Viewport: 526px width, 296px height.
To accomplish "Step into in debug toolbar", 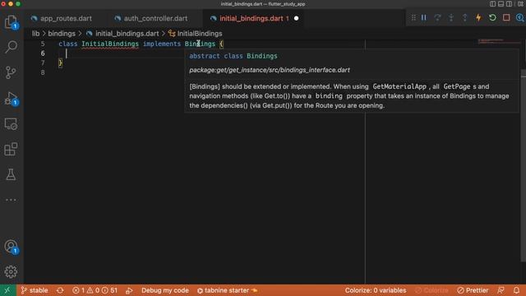I will point(451,18).
